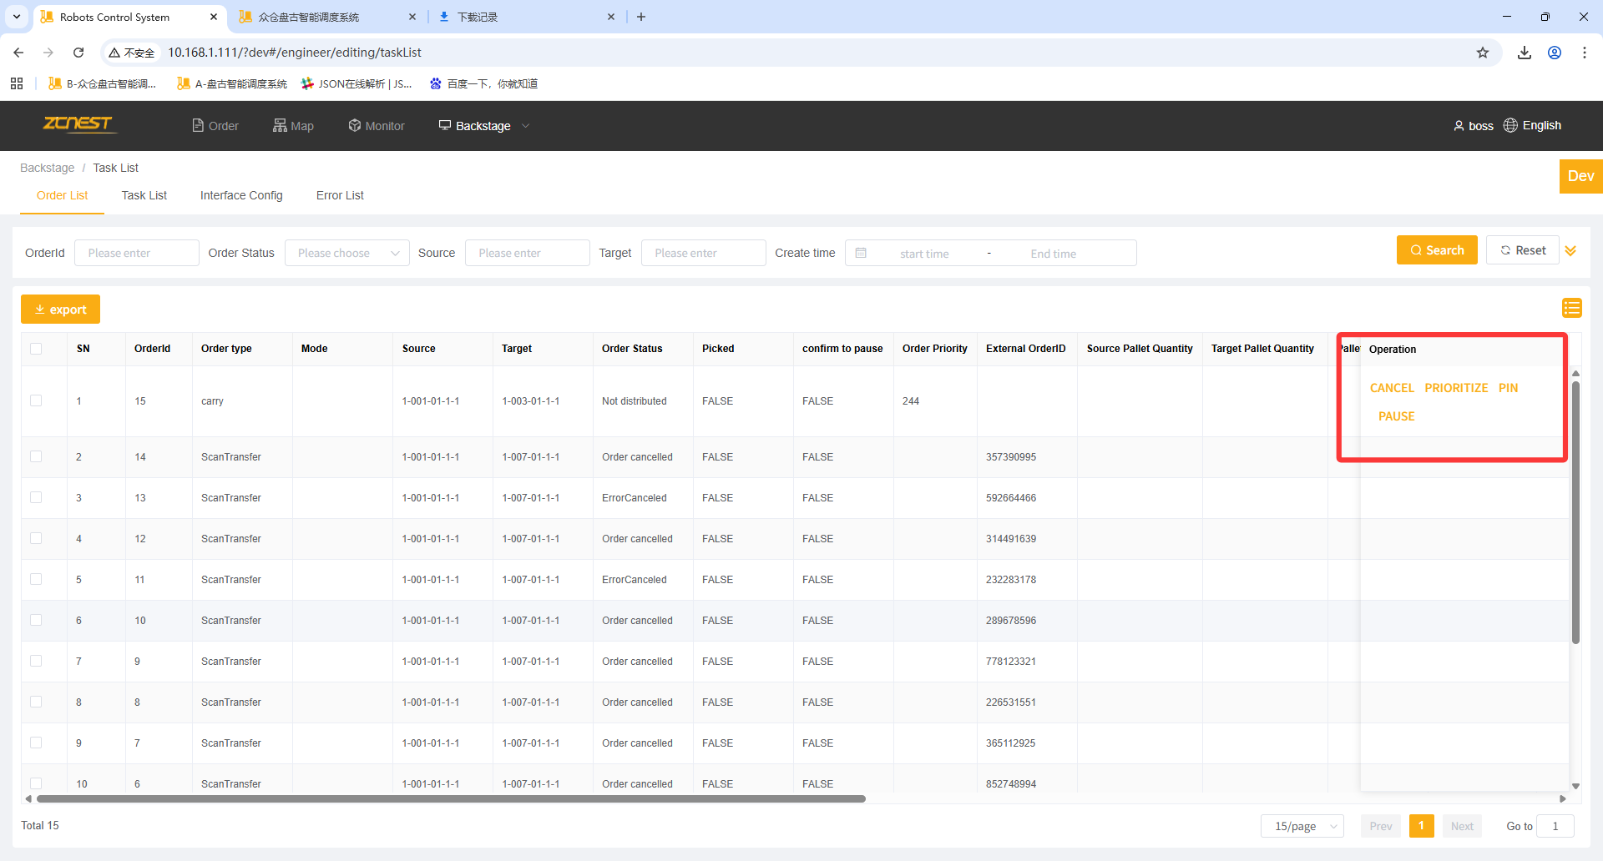Click the horizontal table scrollbar
This screenshot has width=1603, height=861.
click(451, 798)
